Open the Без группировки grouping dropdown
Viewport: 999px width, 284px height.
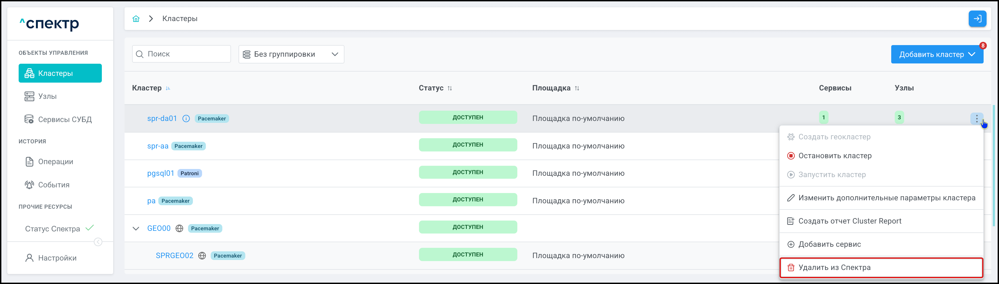coord(291,54)
